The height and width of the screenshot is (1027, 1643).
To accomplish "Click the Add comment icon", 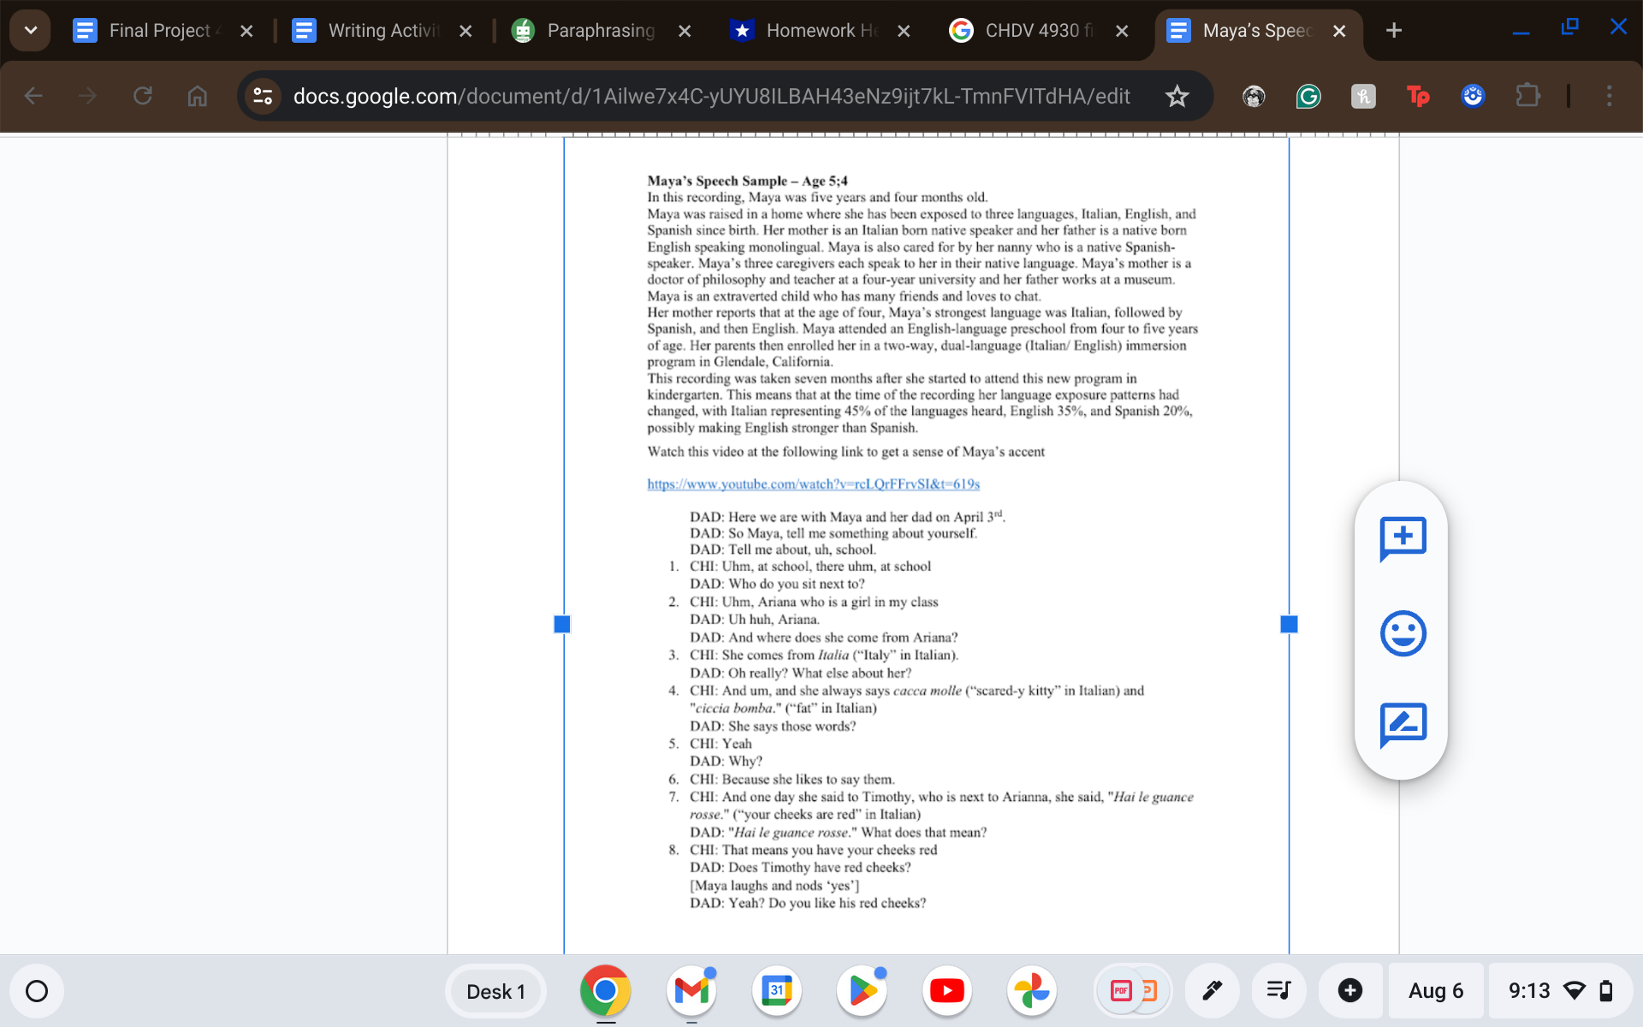I will pyautogui.click(x=1403, y=538).
